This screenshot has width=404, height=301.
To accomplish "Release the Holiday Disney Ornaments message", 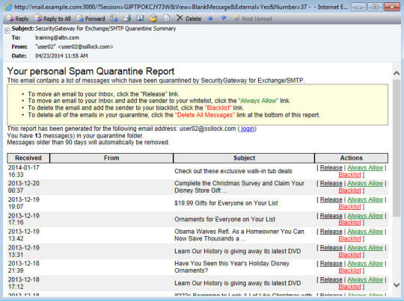I will 331,264.
